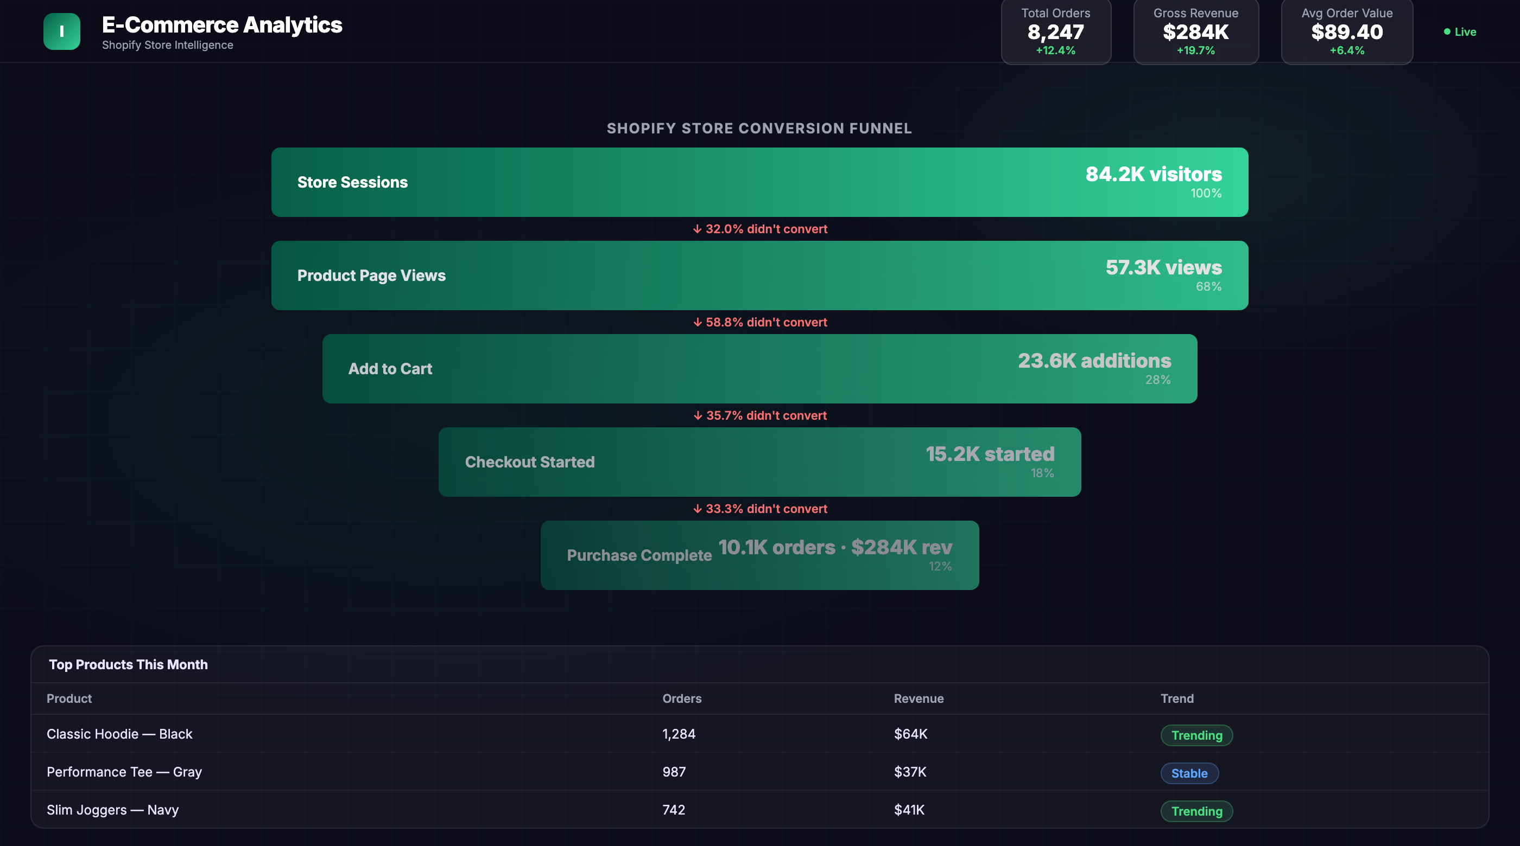Click the +19.7% change under Gross Revenue
The width and height of the screenshot is (1520, 846).
pyautogui.click(x=1195, y=50)
